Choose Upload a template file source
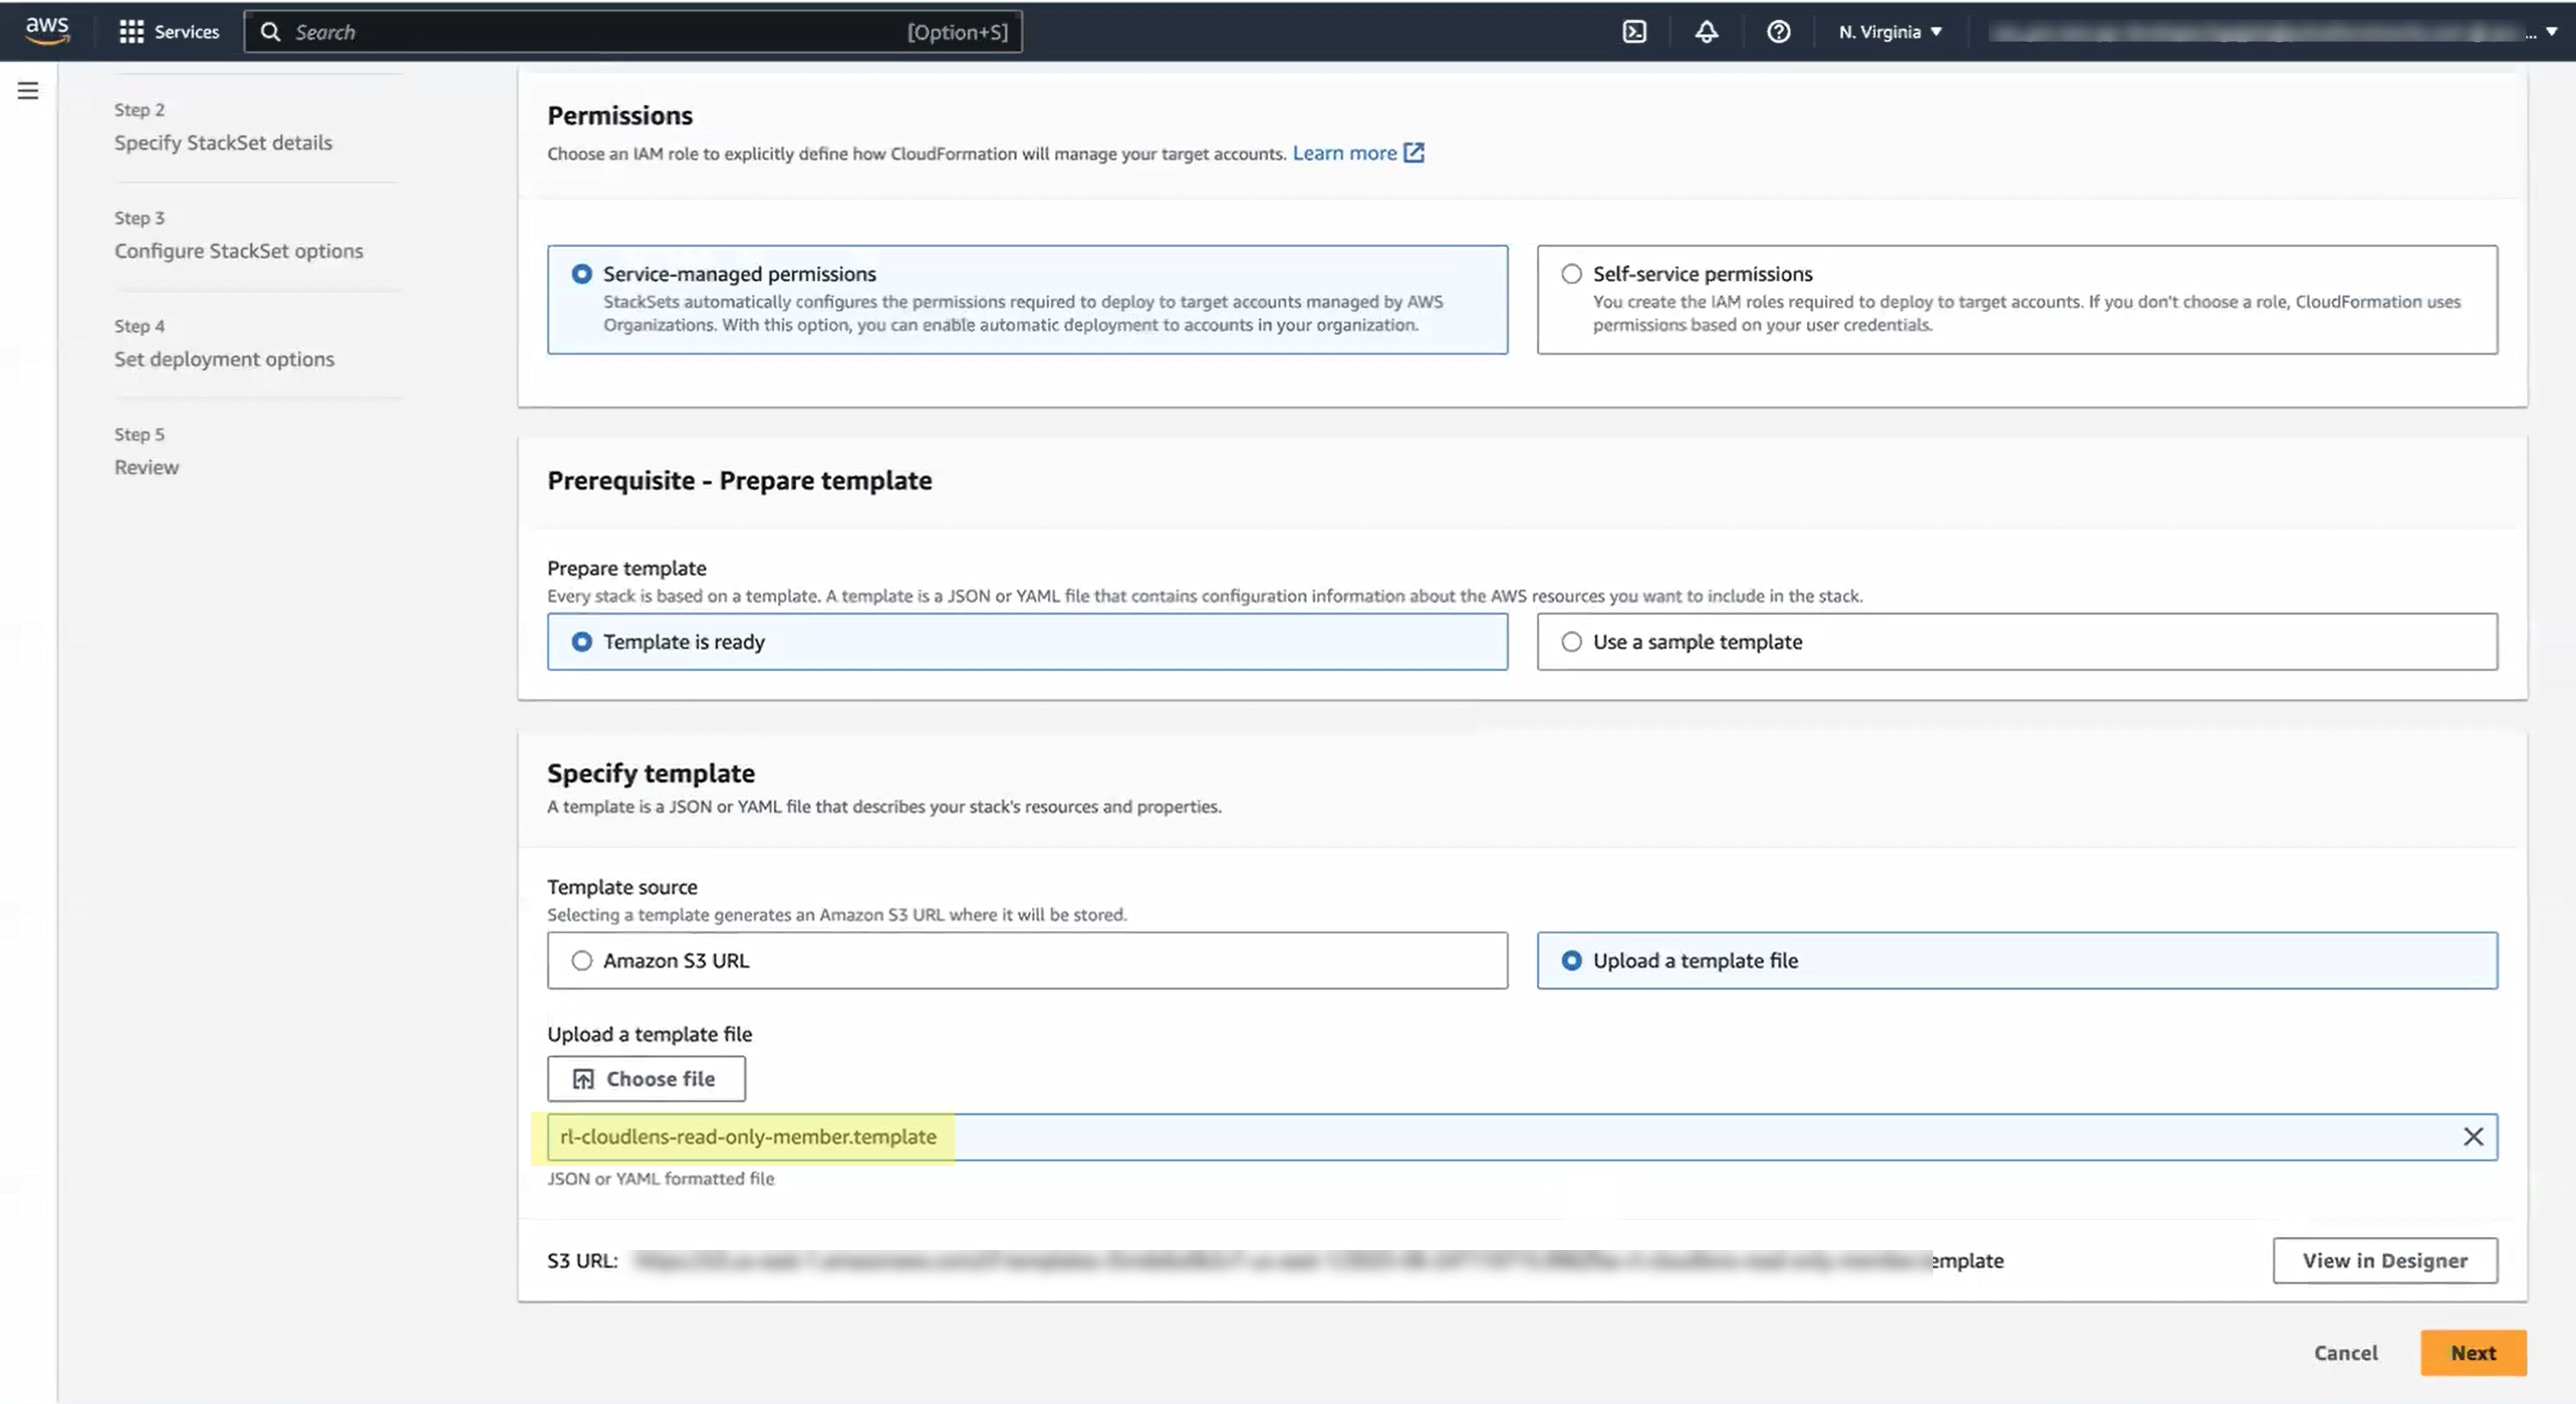 [x=2017, y=960]
